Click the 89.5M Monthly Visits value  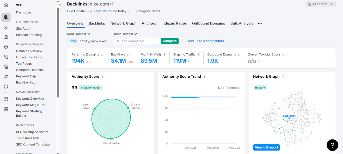149,61
